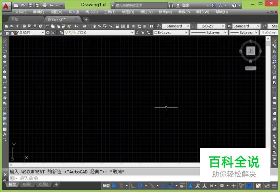Click the Help question mark in Standard toolbar

coord(151,26)
